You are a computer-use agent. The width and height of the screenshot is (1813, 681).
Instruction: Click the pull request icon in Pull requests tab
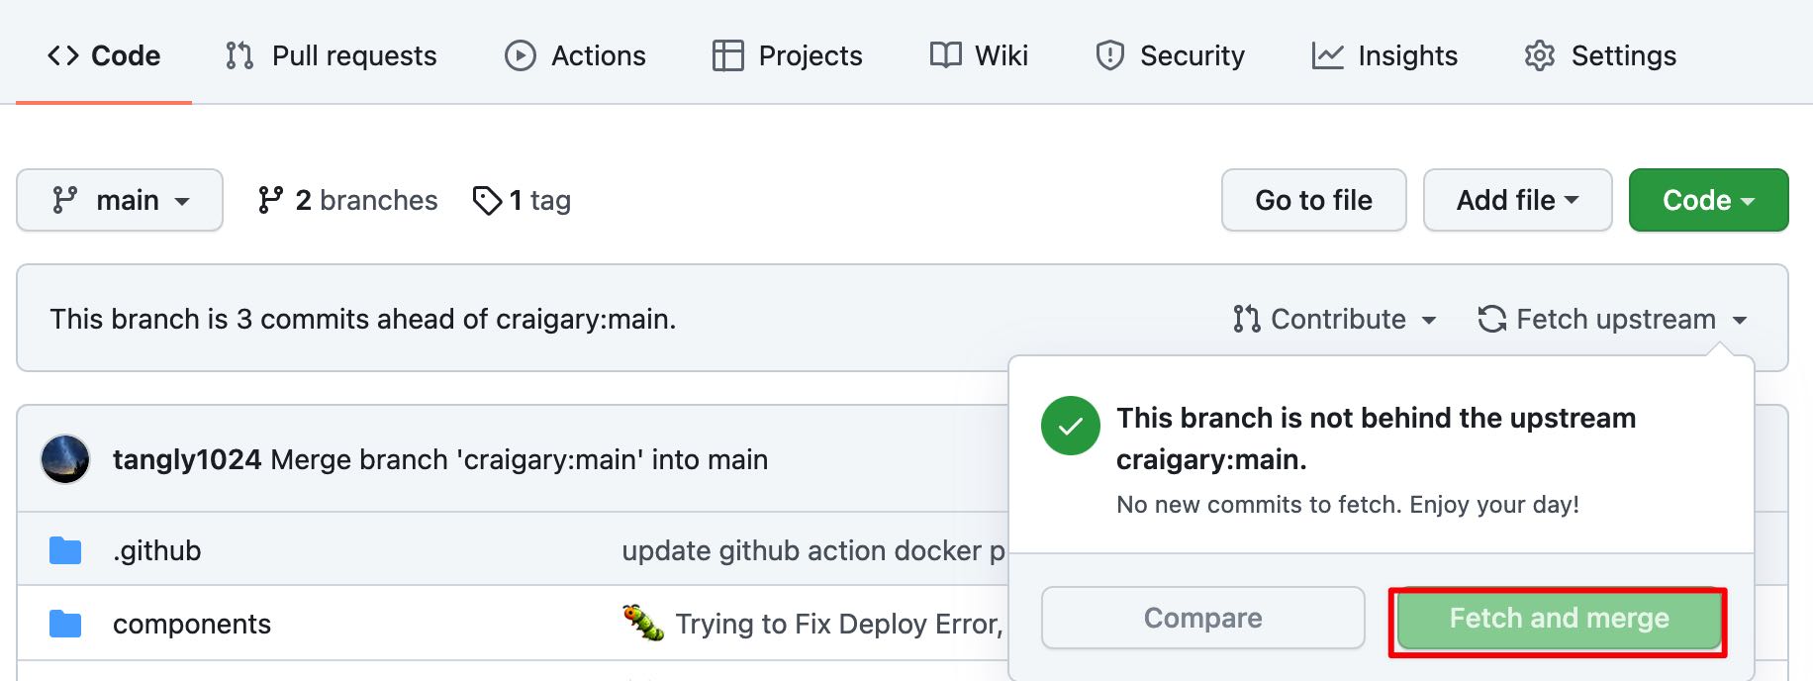click(239, 55)
